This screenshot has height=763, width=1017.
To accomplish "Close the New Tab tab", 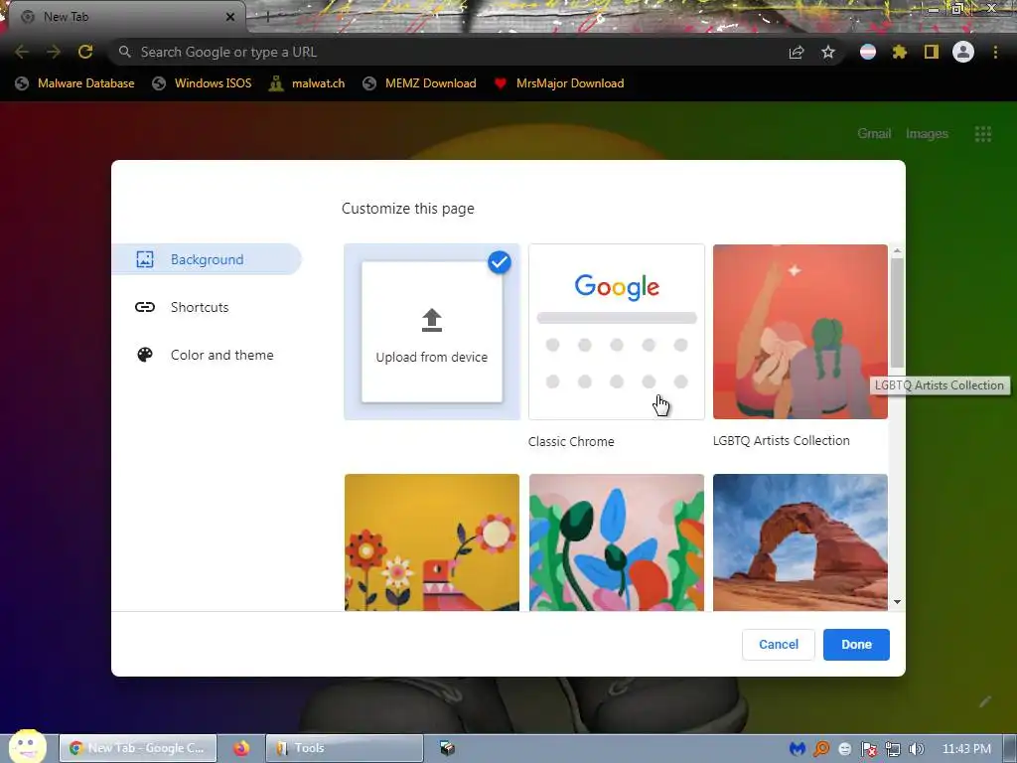I will pos(230,17).
